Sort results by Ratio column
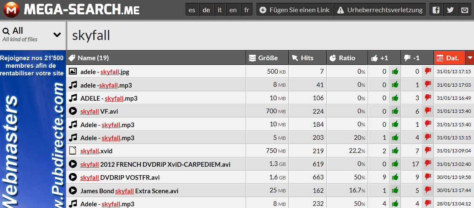 click(347, 58)
